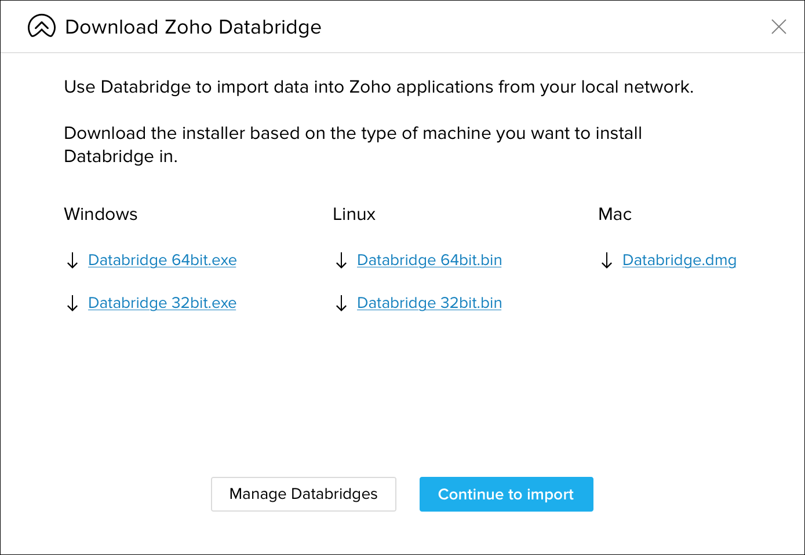This screenshot has height=555, width=805.
Task: Download Databridge 32bit.exe for Windows
Action: [162, 303]
